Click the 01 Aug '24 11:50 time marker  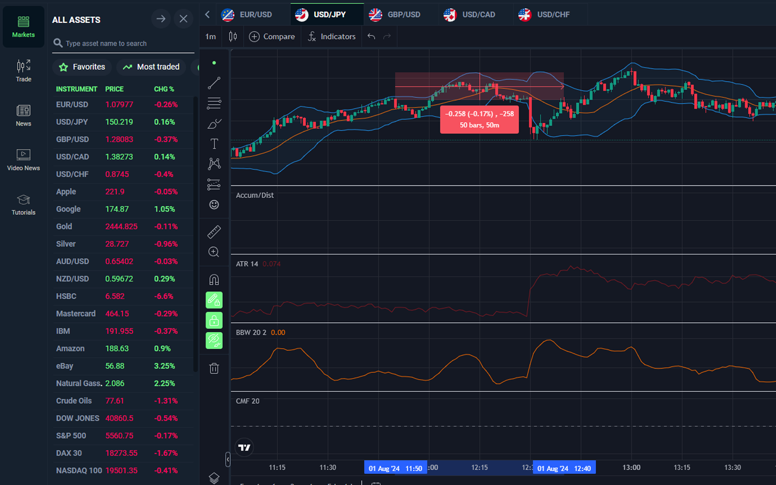coord(395,468)
